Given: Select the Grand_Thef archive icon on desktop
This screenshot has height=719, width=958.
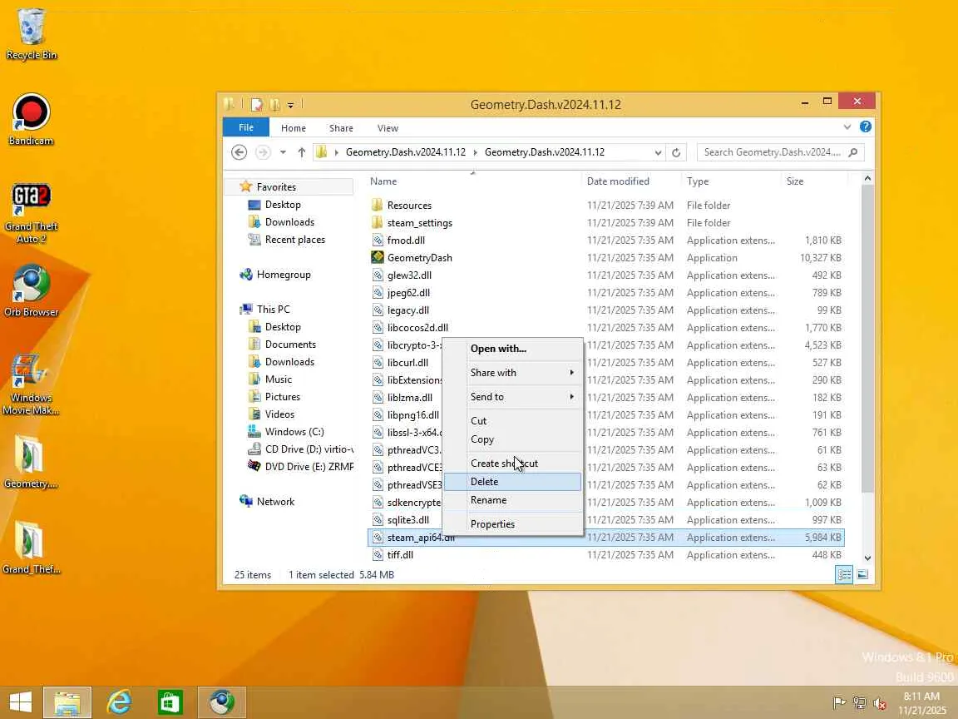Looking at the screenshot, I should click(31, 548).
